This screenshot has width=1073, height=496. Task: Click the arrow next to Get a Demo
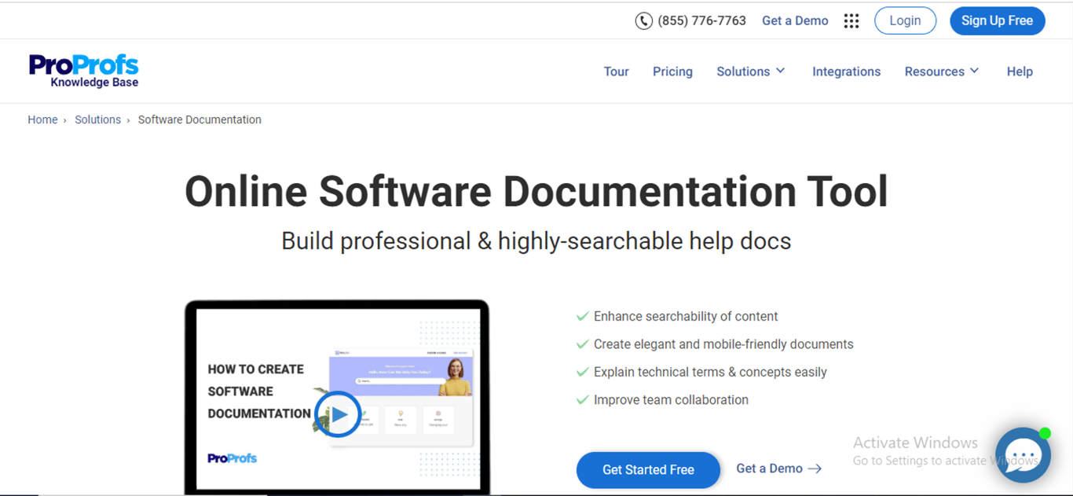coord(815,468)
